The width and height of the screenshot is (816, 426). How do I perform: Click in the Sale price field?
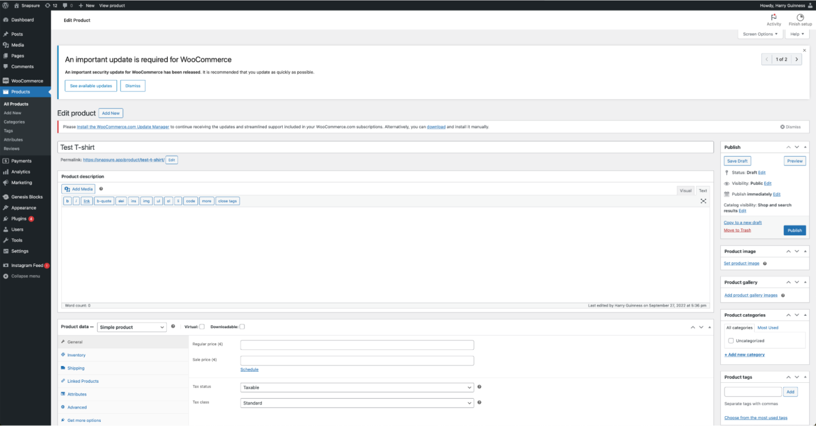[357, 361]
